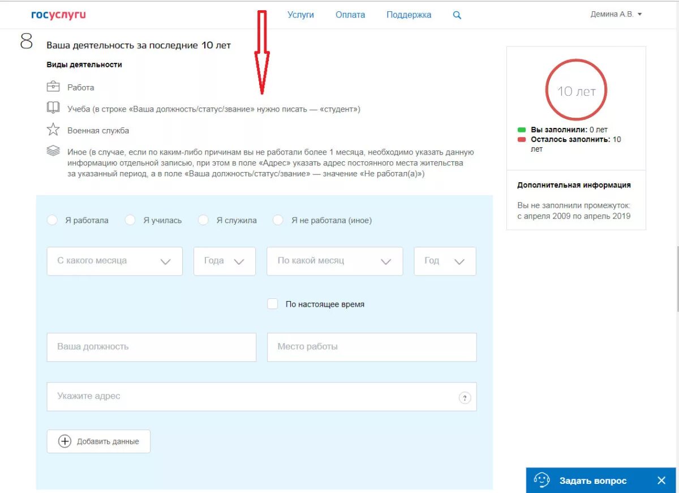This screenshot has height=493, width=679.
Task: Open the С какого месяца dropdown
Action: coord(115,261)
